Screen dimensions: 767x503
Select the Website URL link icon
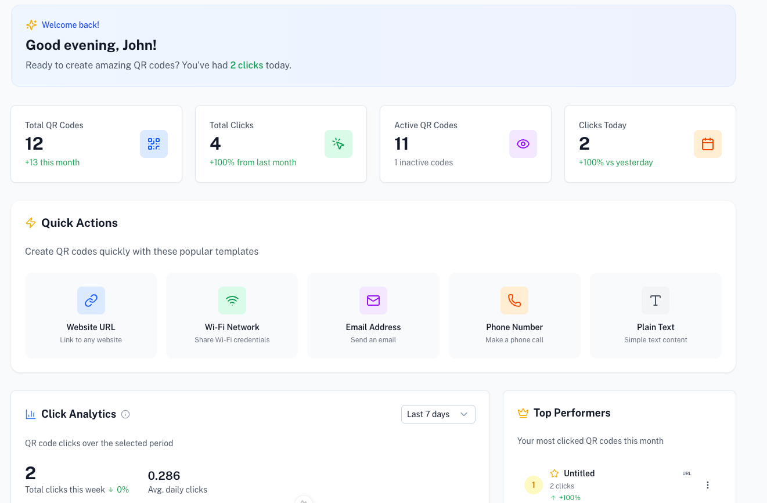[x=91, y=301]
